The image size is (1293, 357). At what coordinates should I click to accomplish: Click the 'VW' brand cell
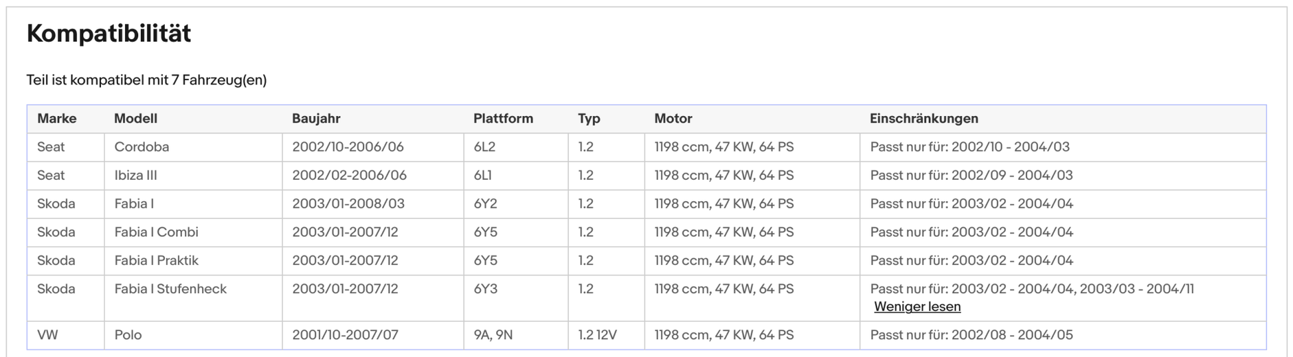click(47, 335)
